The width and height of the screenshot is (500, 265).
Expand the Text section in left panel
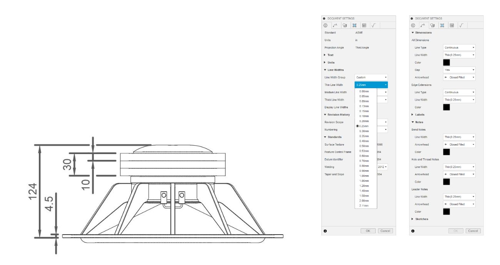pyautogui.click(x=330, y=55)
